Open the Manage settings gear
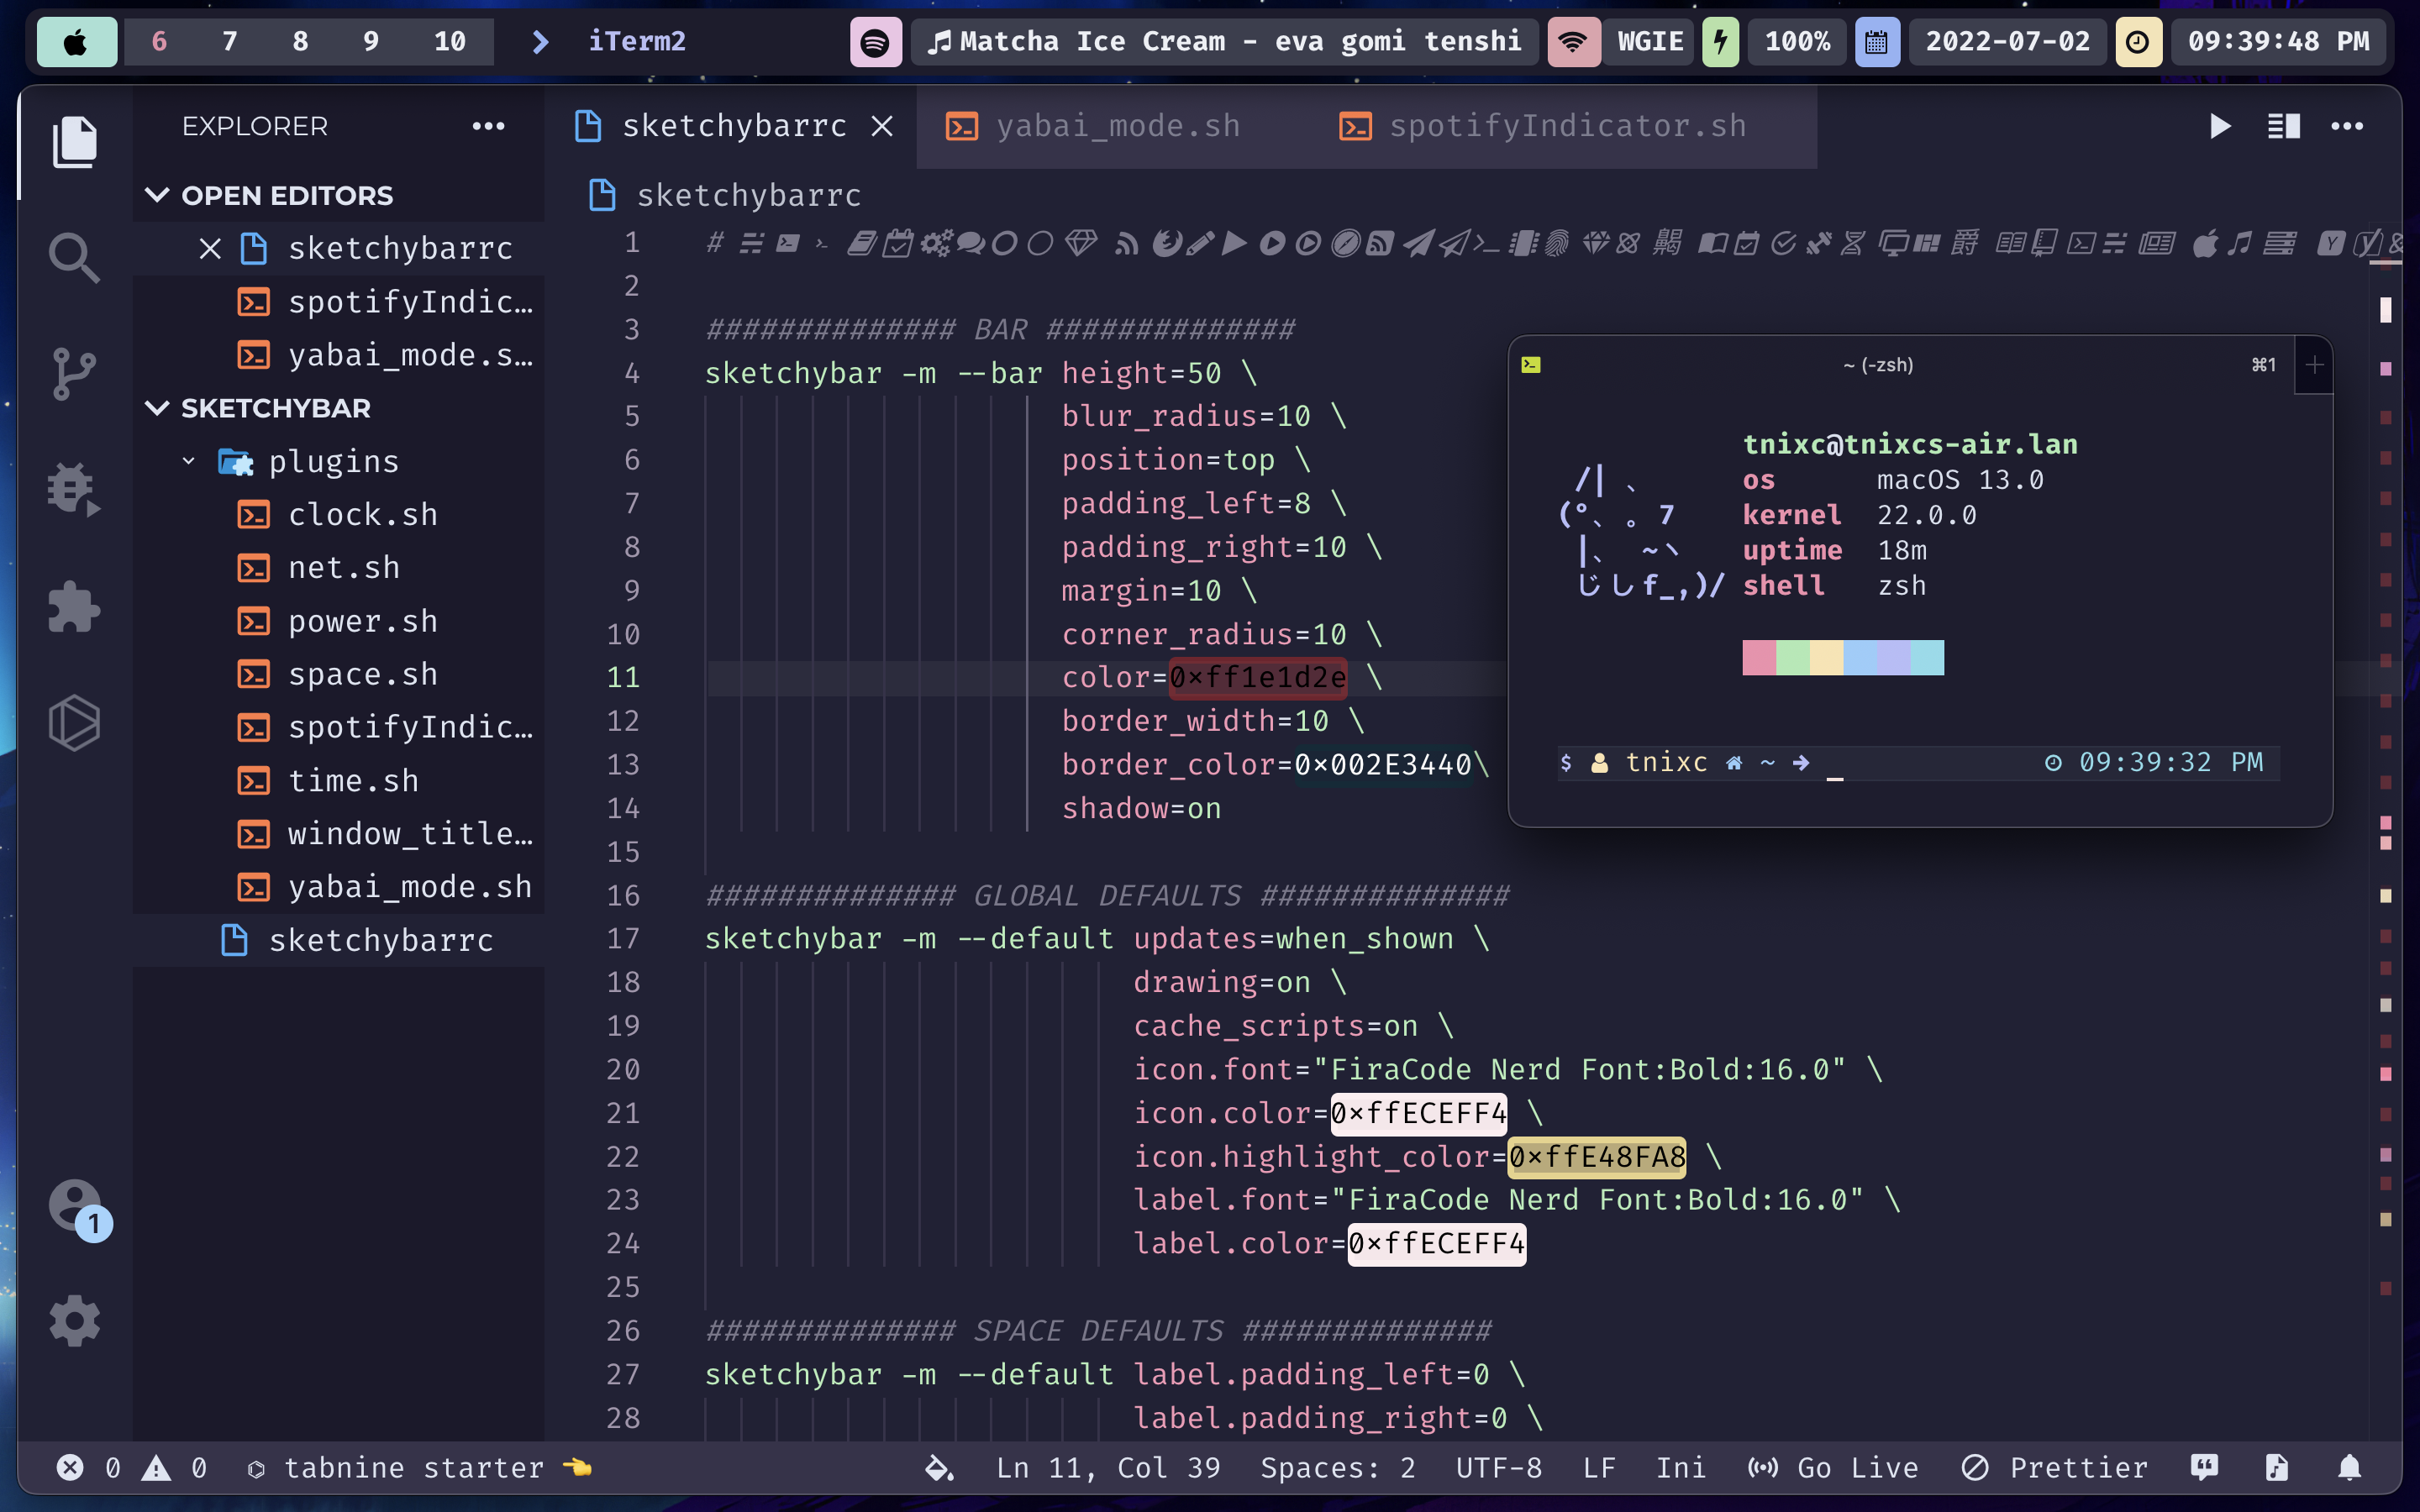This screenshot has height=1512, width=2420. click(74, 1321)
